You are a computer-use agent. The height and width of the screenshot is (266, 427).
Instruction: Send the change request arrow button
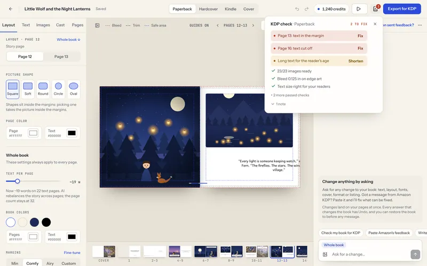(x=415, y=254)
